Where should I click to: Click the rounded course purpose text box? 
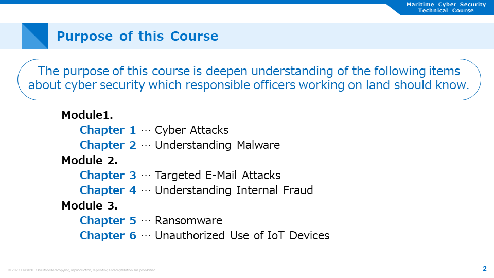click(249, 79)
